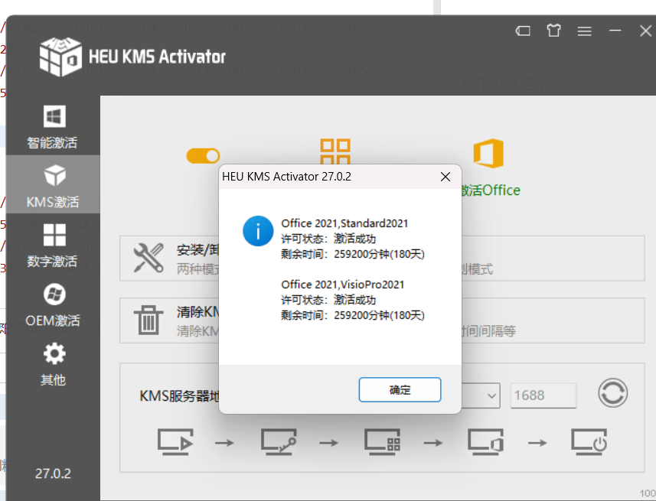Click the 27.0.2 version label in sidebar

click(53, 473)
